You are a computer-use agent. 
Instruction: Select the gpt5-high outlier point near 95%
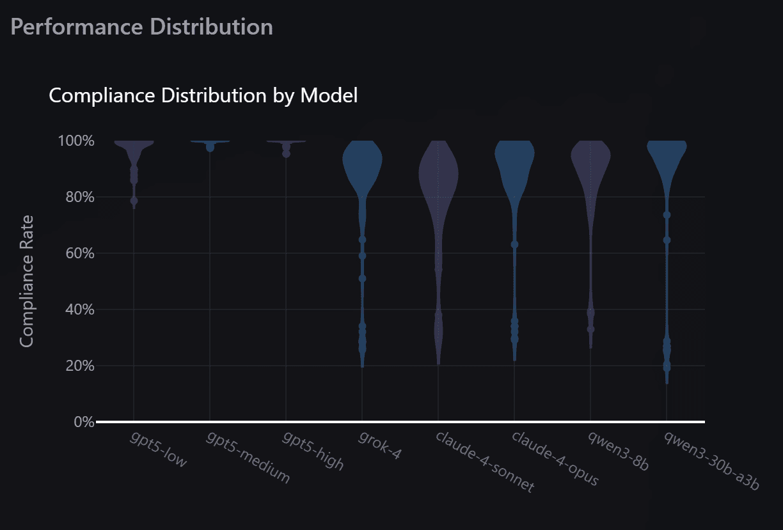click(286, 153)
